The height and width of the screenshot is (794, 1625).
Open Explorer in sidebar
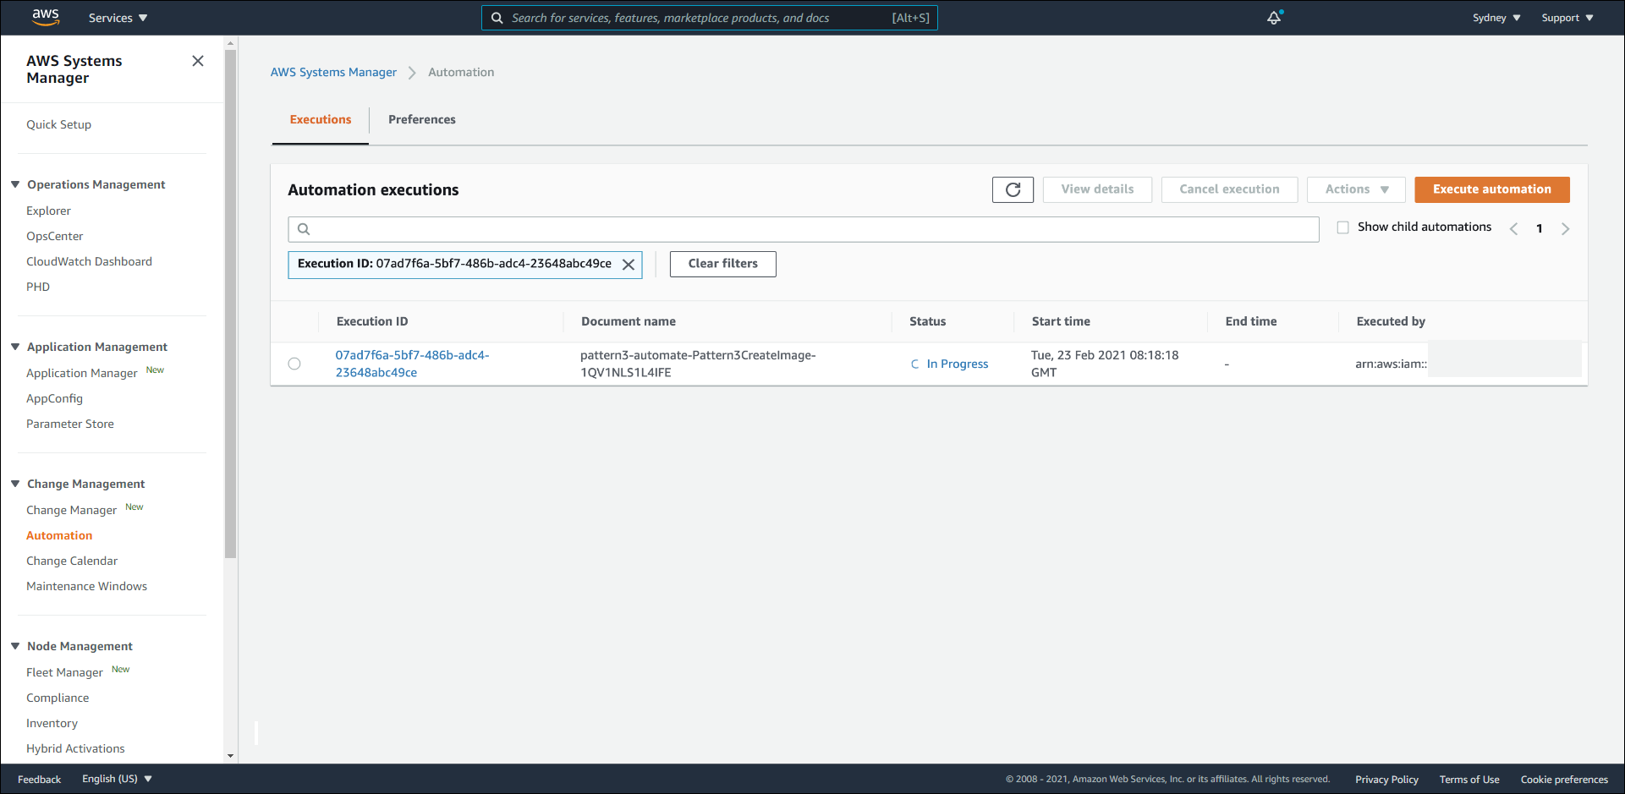click(x=48, y=211)
